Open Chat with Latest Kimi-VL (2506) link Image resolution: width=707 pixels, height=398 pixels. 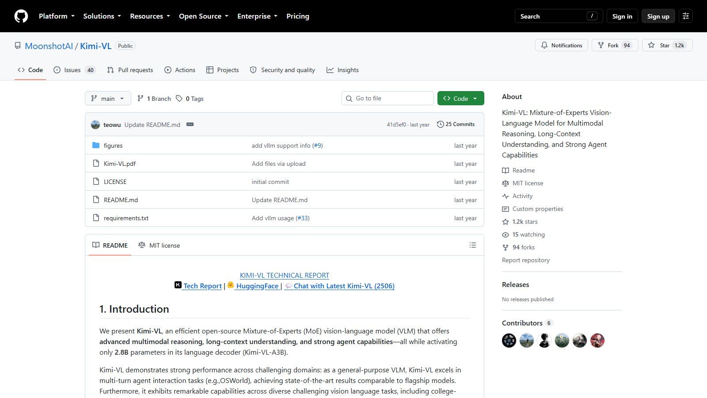[x=339, y=286]
